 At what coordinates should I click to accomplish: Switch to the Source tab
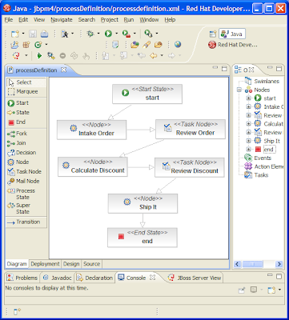click(91, 264)
